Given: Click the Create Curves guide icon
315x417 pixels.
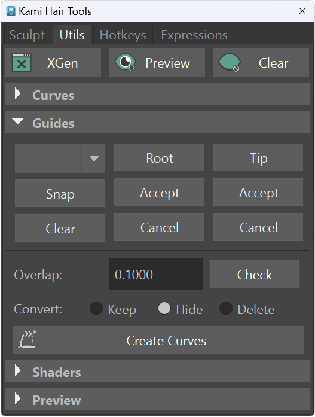Looking at the screenshot, I should point(27,340).
